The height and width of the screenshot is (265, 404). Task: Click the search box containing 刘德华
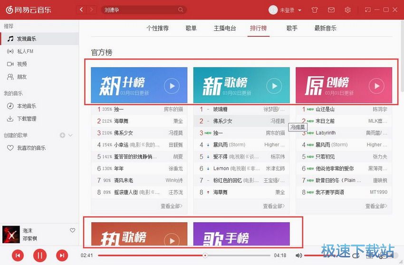[144, 10]
